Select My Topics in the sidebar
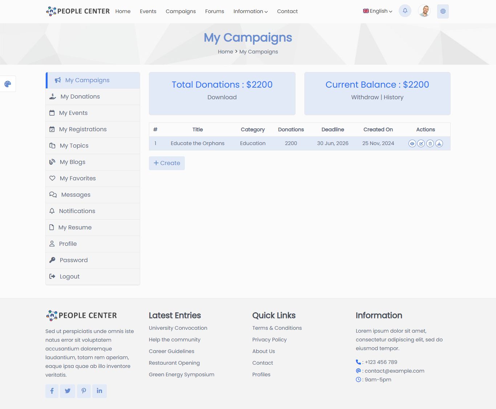The width and height of the screenshot is (496, 409). point(93,146)
